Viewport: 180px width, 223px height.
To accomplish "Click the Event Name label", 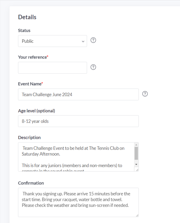I will [x=30, y=84].
